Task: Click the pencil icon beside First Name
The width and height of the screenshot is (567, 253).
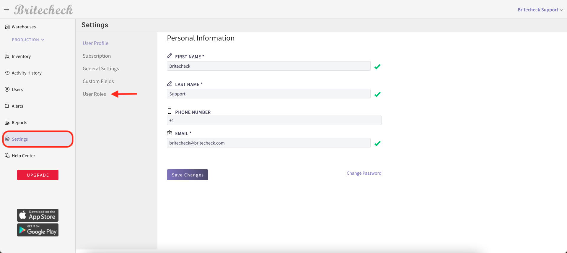Action: coord(170,56)
